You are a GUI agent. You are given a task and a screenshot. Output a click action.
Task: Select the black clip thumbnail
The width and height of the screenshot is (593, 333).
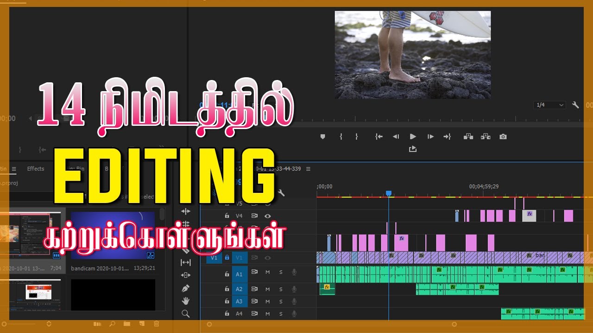click(x=113, y=295)
